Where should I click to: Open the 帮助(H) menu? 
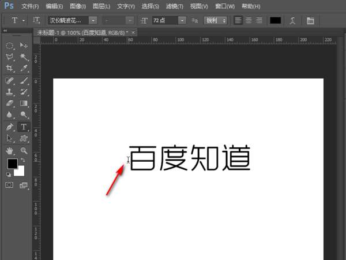click(x=251, y=6)
